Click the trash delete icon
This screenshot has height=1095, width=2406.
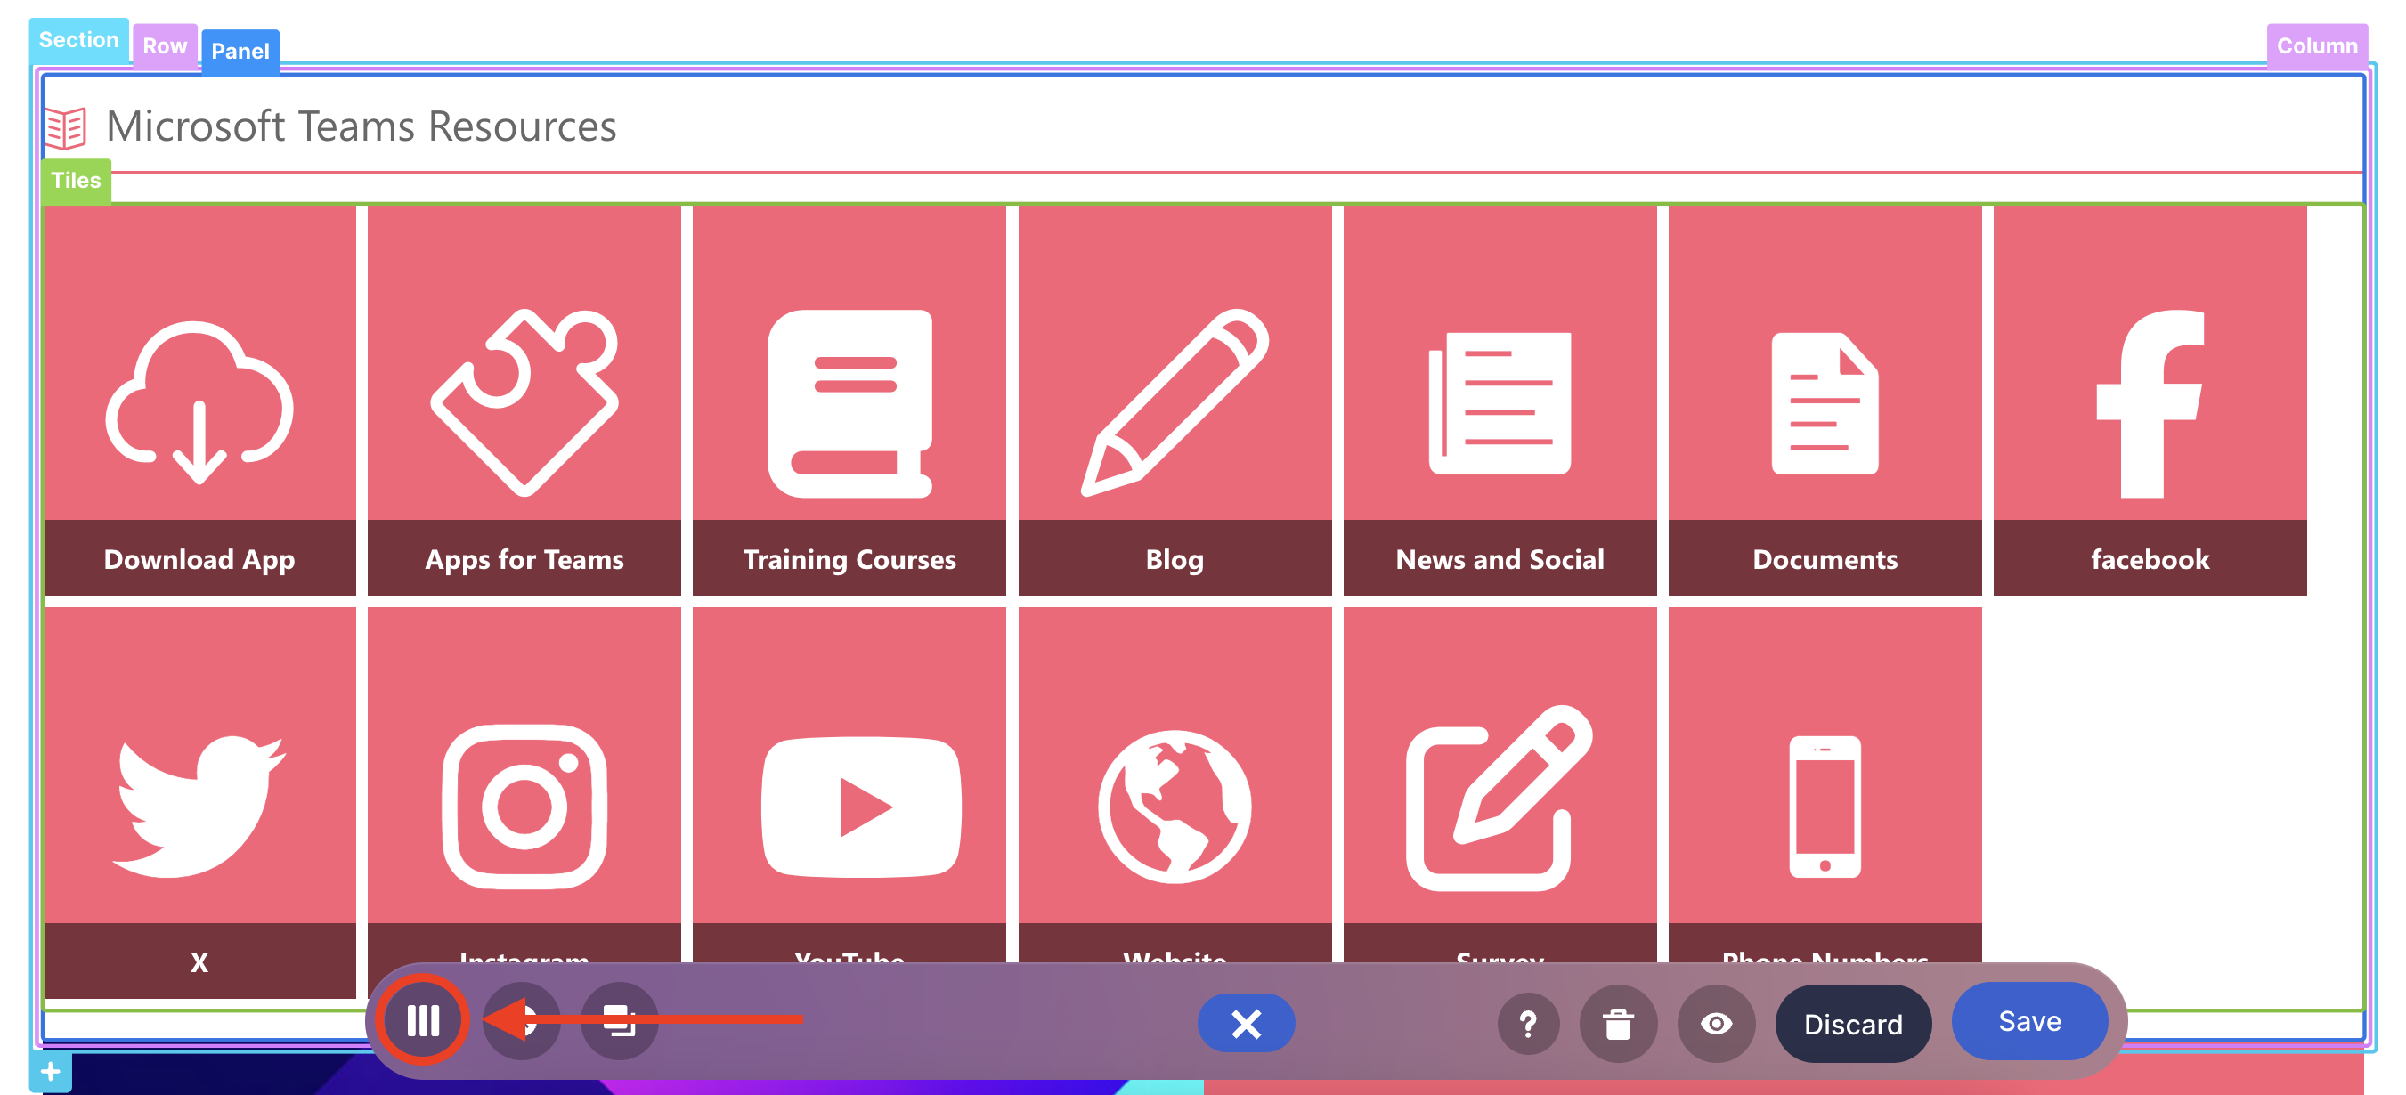[x=1618, y=1024]
